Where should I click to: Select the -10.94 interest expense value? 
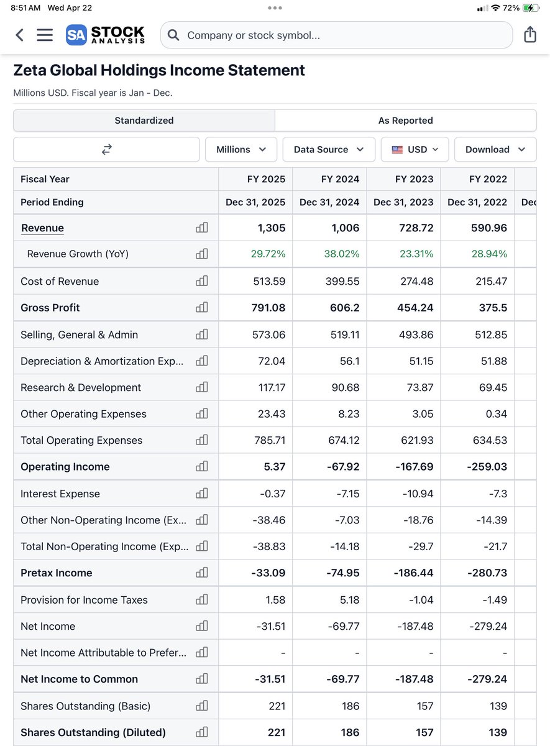click(x=418, y=494)
